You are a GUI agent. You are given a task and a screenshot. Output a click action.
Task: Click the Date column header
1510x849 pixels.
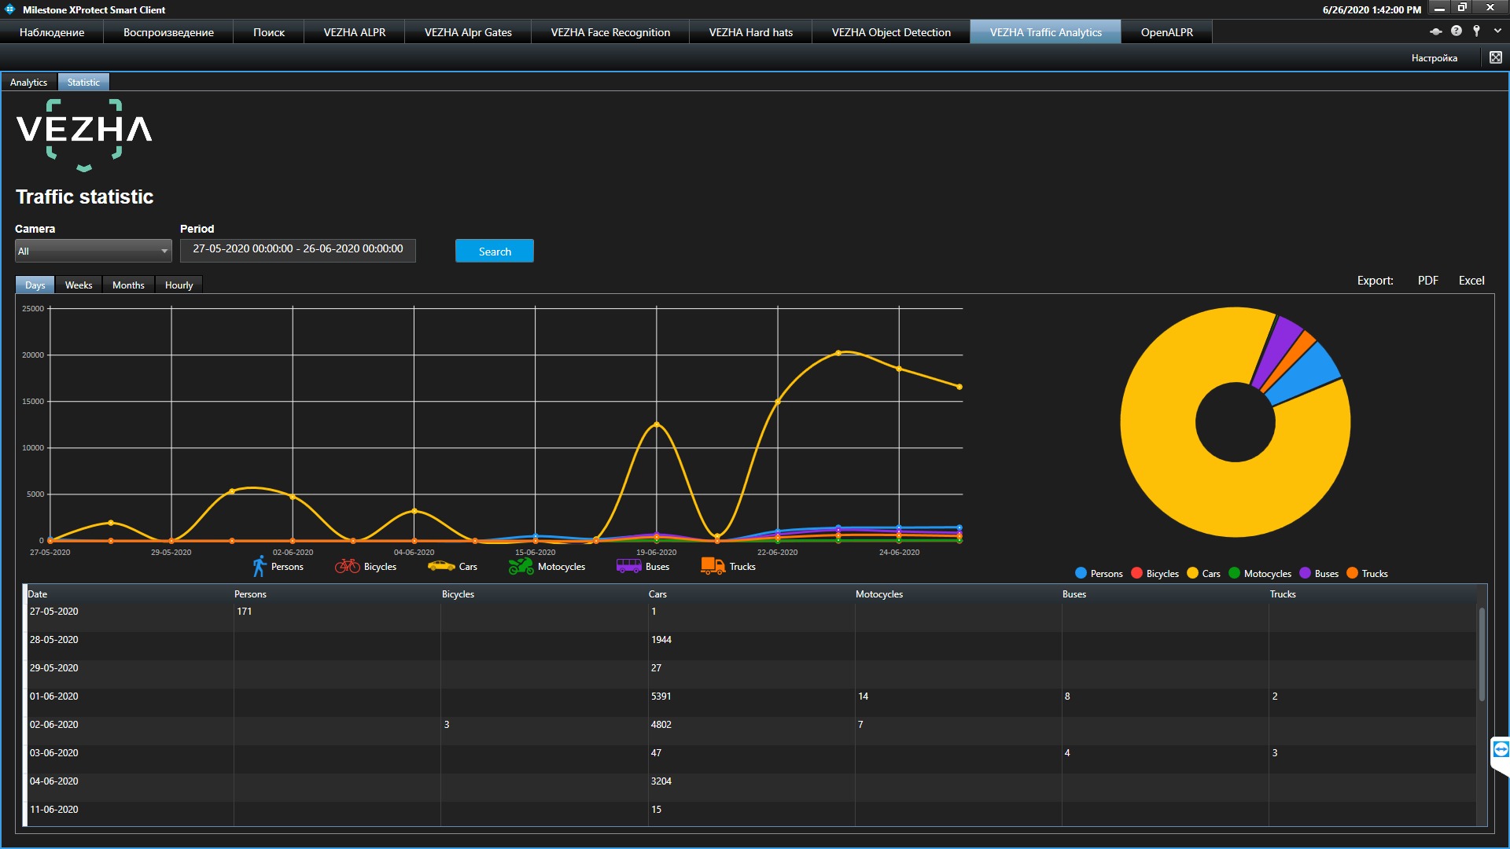(x=37, y=594)
